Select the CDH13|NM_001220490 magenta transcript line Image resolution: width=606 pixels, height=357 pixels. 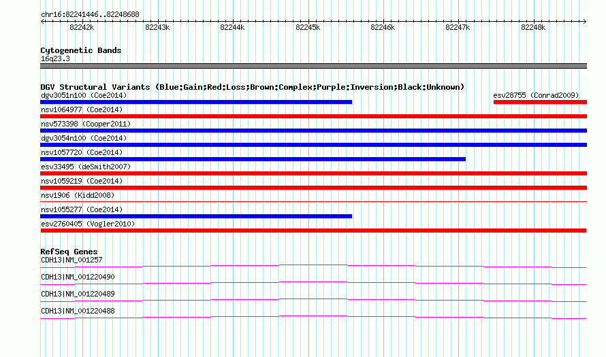313,284
